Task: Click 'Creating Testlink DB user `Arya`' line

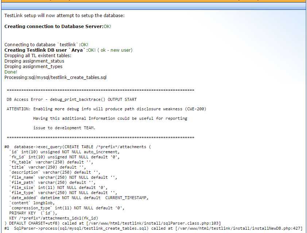Action: (68, 50)
